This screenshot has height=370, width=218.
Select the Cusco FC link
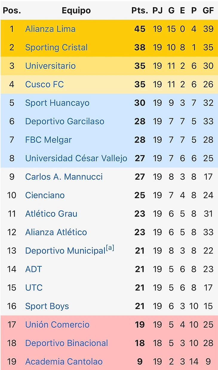tap(44, 85)
